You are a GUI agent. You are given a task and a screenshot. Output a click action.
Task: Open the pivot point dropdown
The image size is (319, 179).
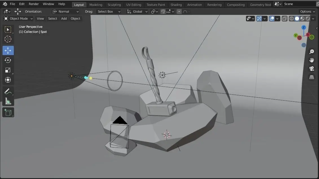pyautogui.click(x=154, y=12)
